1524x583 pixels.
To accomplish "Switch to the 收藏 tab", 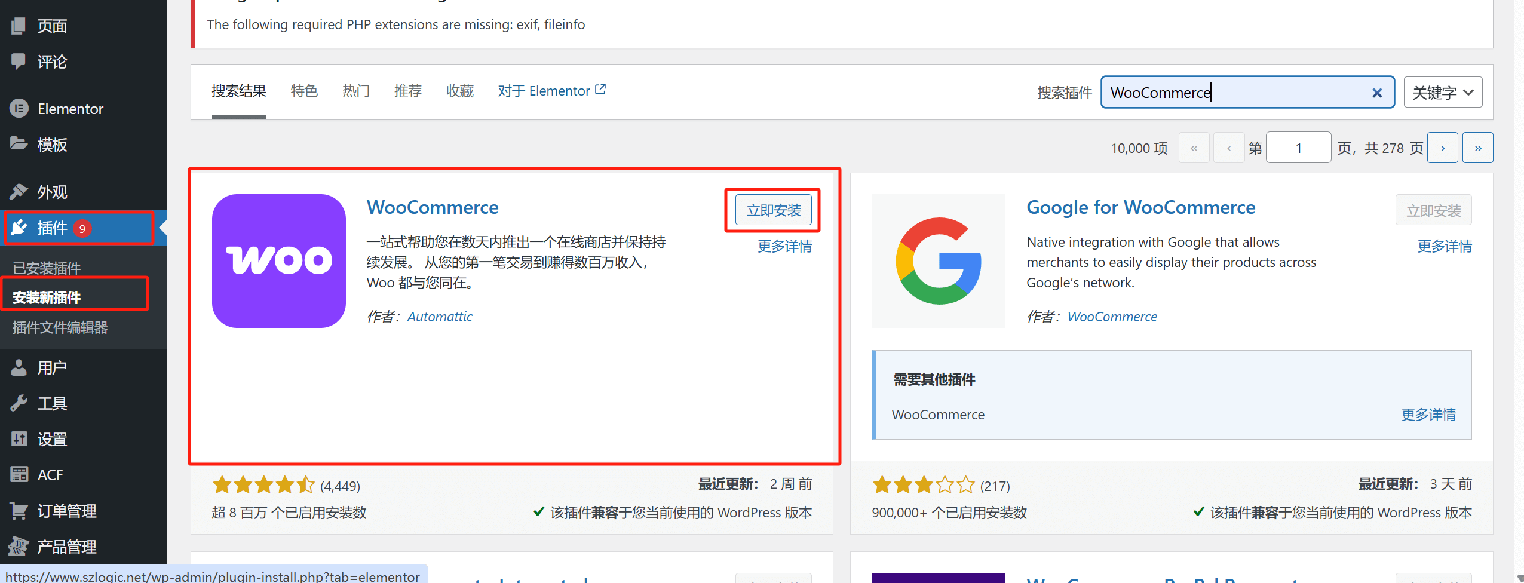I will 459,91.
